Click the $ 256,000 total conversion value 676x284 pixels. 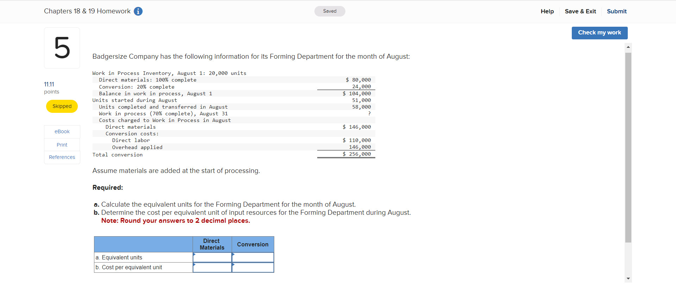click(357, 154)
